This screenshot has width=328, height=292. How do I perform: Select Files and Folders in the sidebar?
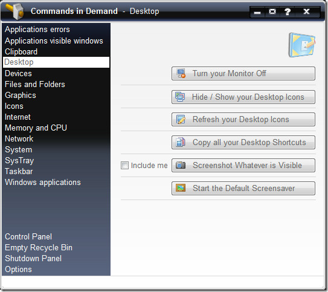pyautogui.click(x=35, y=85)
